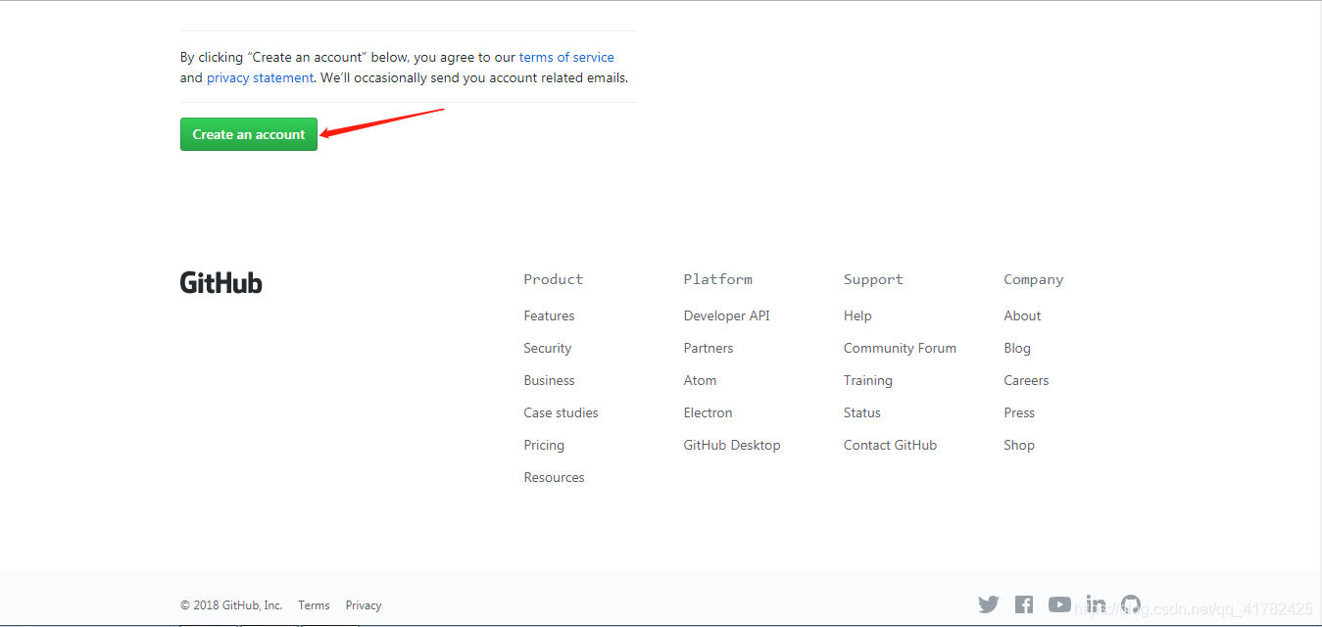The width and height of the screenshot is (1322, 627).
Task: Click the Support column heading
Action: (873, 279)
